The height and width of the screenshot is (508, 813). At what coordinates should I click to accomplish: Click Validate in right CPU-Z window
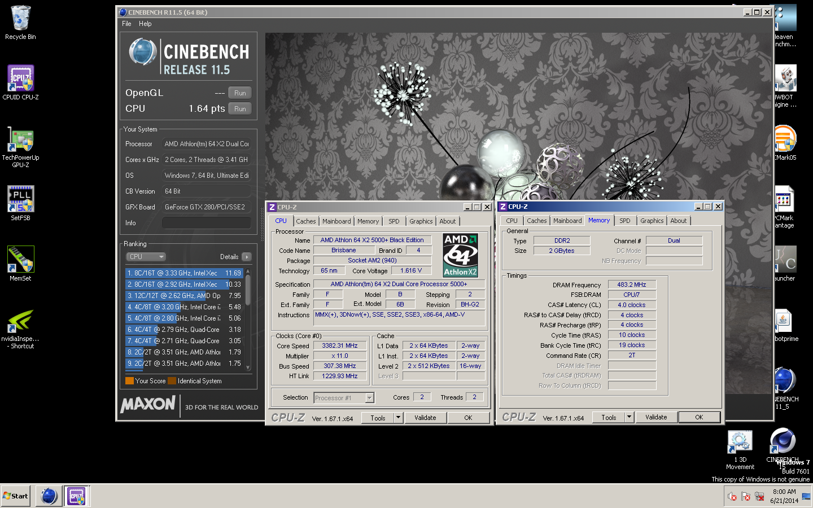click(x=656, y=418)
